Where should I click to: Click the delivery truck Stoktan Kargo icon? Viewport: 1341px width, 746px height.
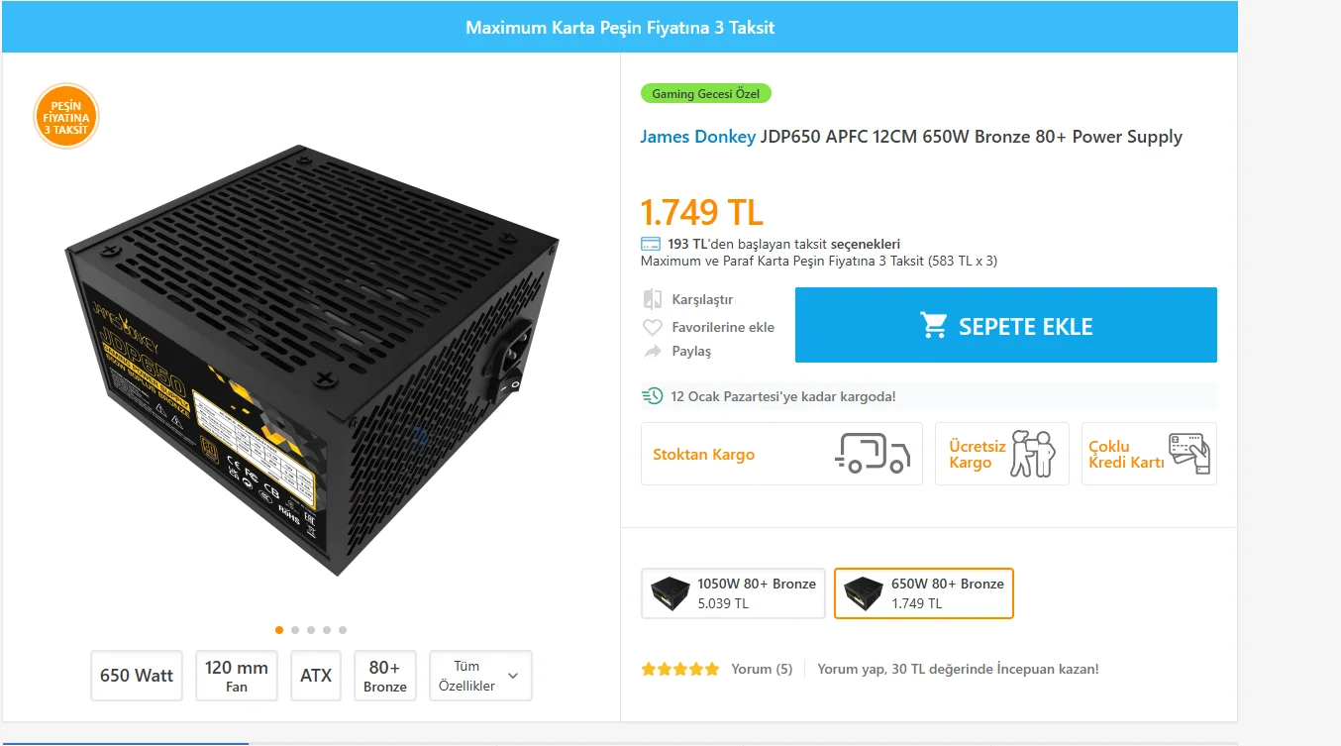872,454
